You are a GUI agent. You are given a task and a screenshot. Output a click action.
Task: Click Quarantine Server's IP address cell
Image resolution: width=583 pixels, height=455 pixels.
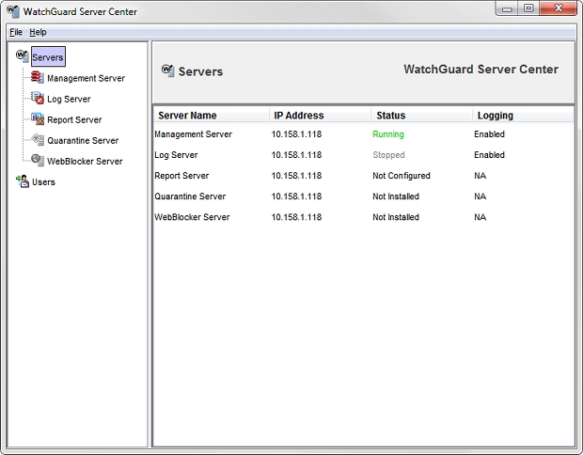click(x=297, y=196)
